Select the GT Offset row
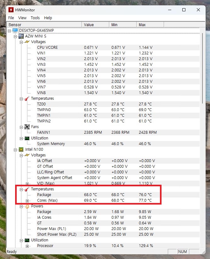 click(x=118, y=166)
